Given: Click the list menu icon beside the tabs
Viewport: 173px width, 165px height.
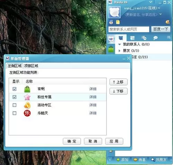Looking at the screenshot, I should click(169, 37).
